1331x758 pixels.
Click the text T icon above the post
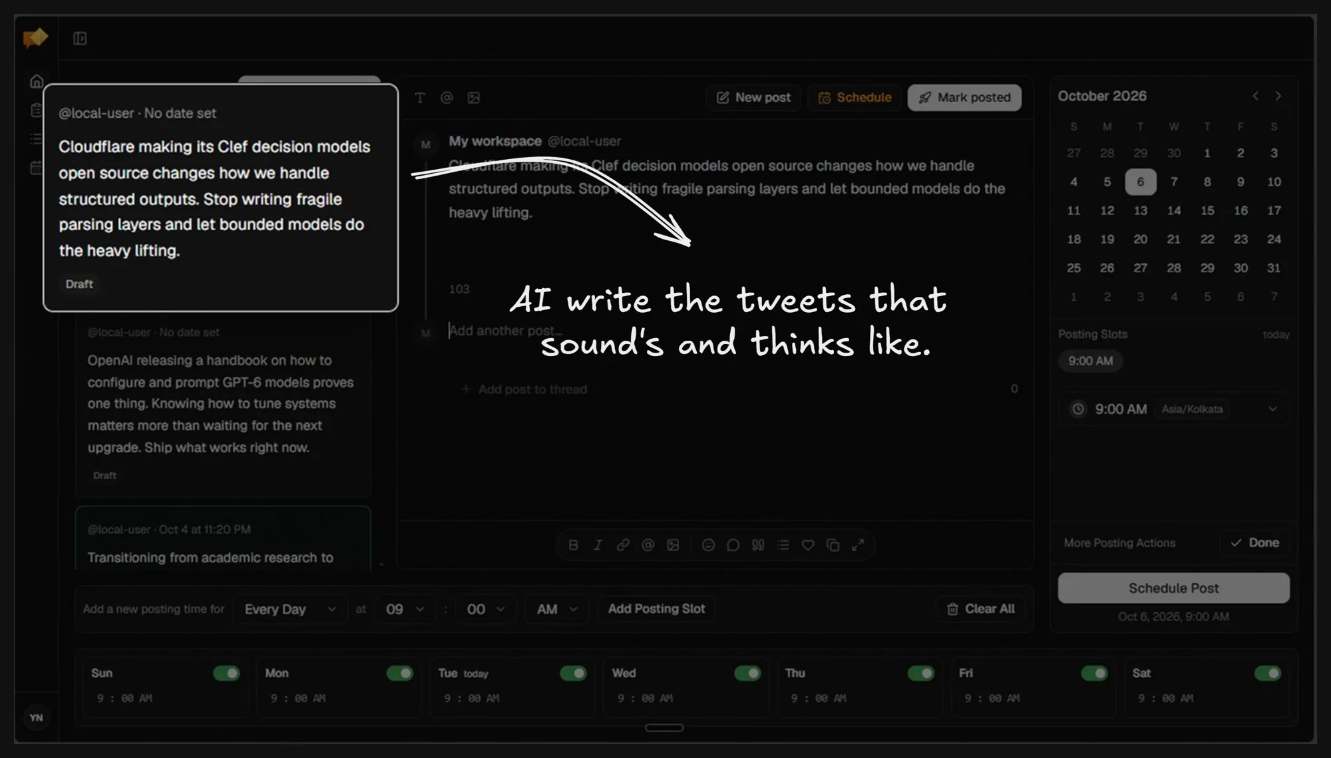(420, 98)
